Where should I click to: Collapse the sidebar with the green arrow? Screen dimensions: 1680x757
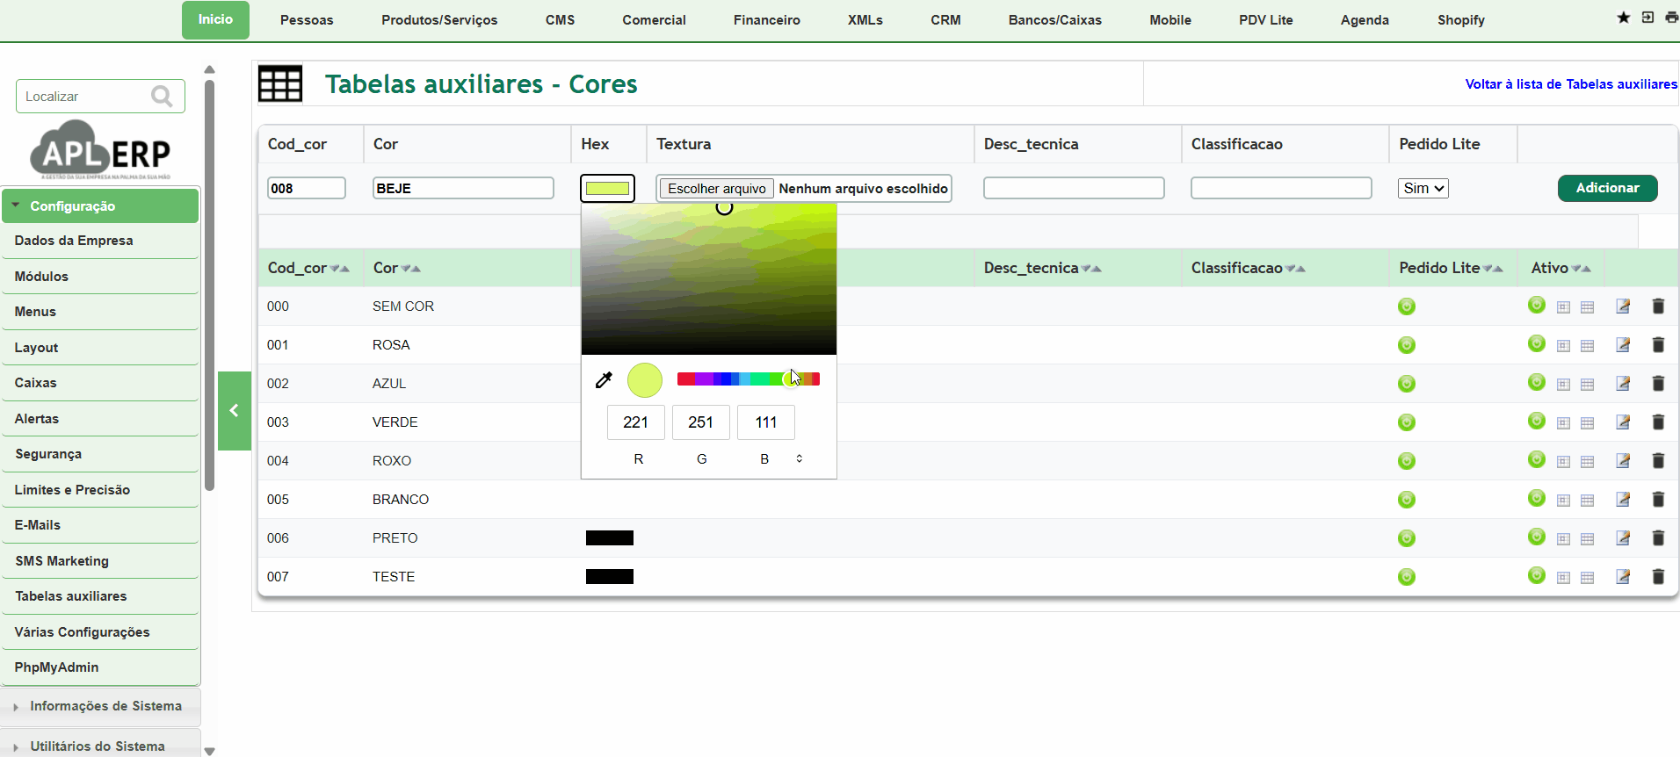[235, 410]
